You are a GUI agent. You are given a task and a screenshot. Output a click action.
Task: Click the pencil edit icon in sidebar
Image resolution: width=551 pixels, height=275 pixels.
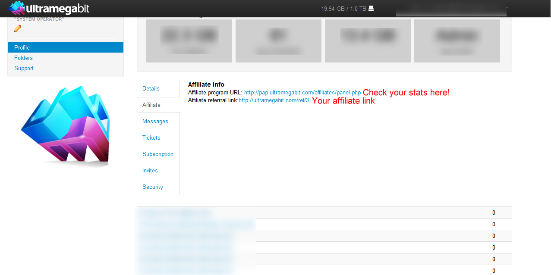(x=18, y=28)
